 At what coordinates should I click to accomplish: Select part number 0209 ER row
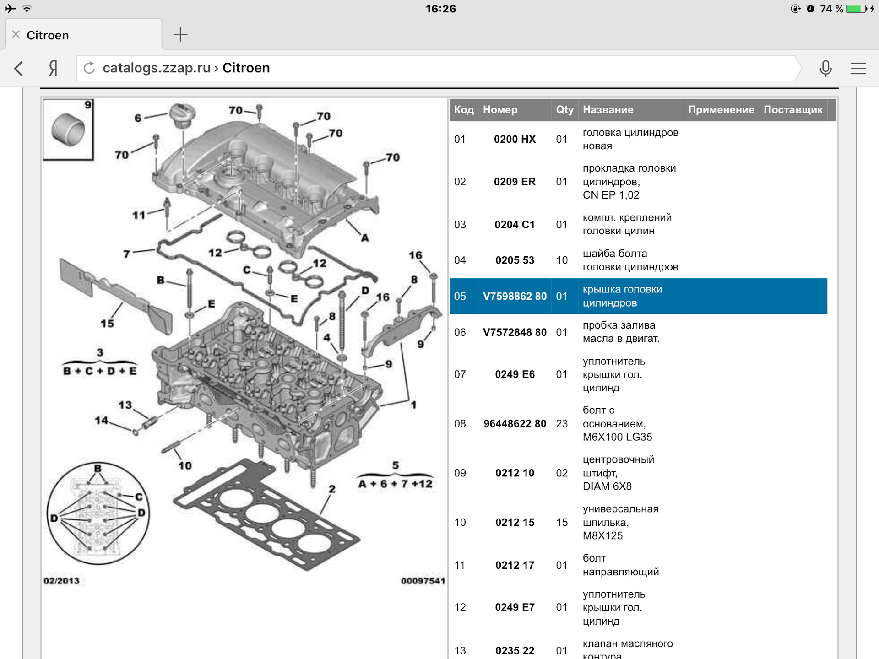pyautogui.click(x=515, y=182)
